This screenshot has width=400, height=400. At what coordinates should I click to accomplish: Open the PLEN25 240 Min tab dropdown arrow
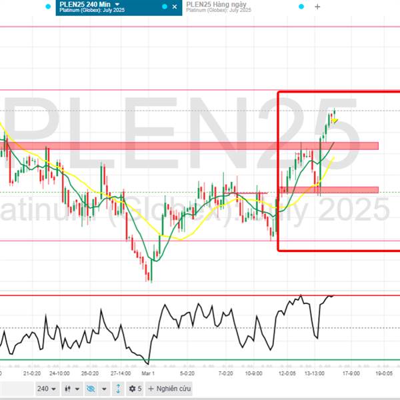point(117,5)
